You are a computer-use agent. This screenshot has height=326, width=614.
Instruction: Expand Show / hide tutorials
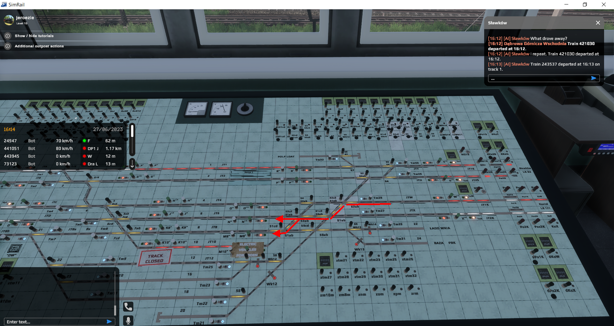coord(34,36)
